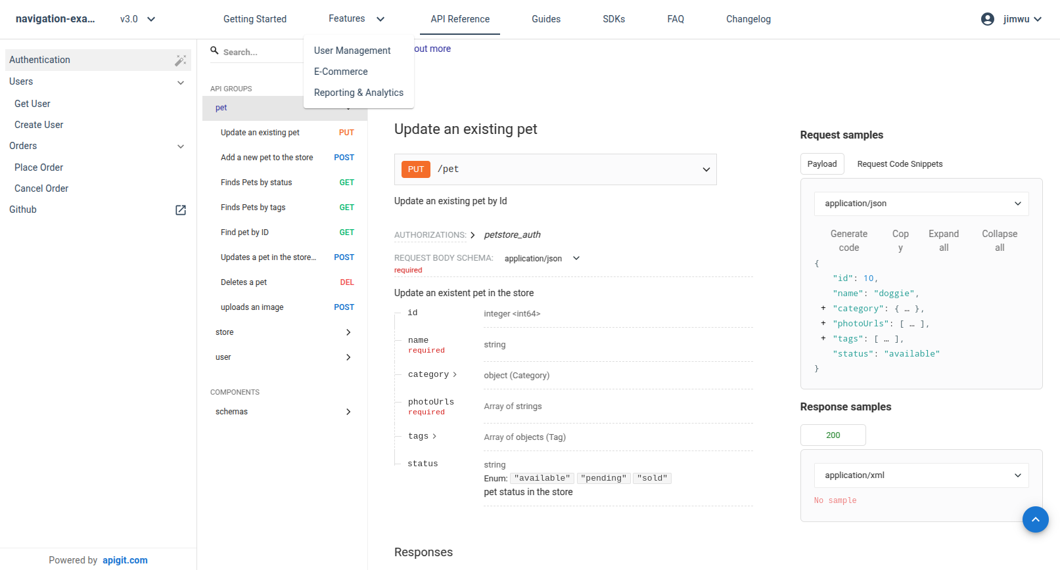
Task: Expand the category schema property
Action: (x=432, y=374)
